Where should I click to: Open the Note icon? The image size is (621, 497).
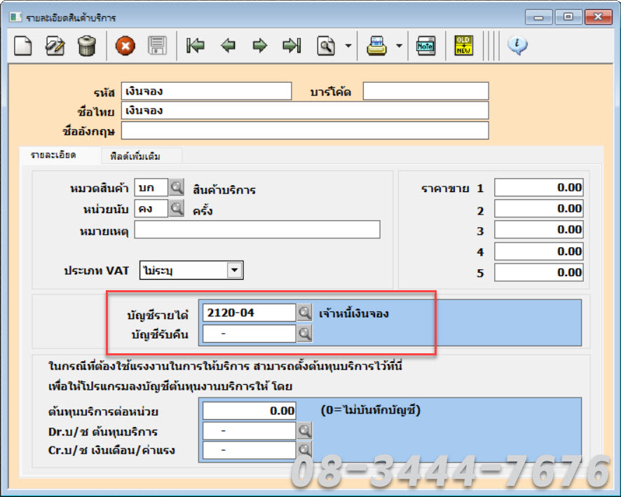[425, 46]
